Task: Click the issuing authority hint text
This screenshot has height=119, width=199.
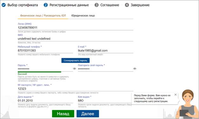Action: (105, 106)
